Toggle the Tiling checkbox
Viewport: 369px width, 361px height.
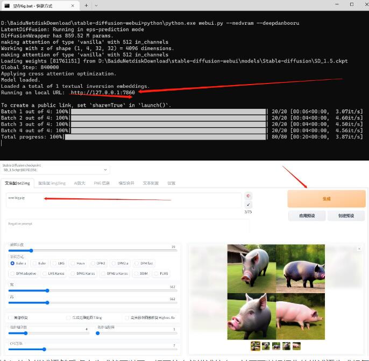[68, 317]
